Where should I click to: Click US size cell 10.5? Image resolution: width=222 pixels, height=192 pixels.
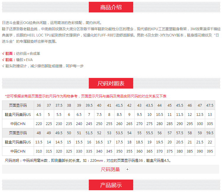pyautogui.click(x=160, y=114)
